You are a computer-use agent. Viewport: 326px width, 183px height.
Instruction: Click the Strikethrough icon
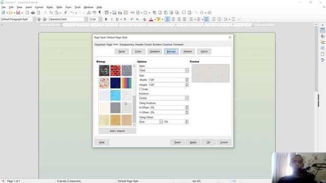tap(125, 19)
